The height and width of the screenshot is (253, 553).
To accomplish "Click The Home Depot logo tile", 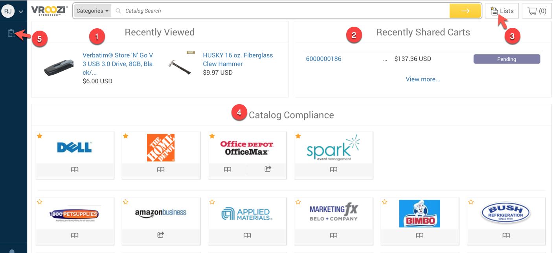I will coord(161,148).
